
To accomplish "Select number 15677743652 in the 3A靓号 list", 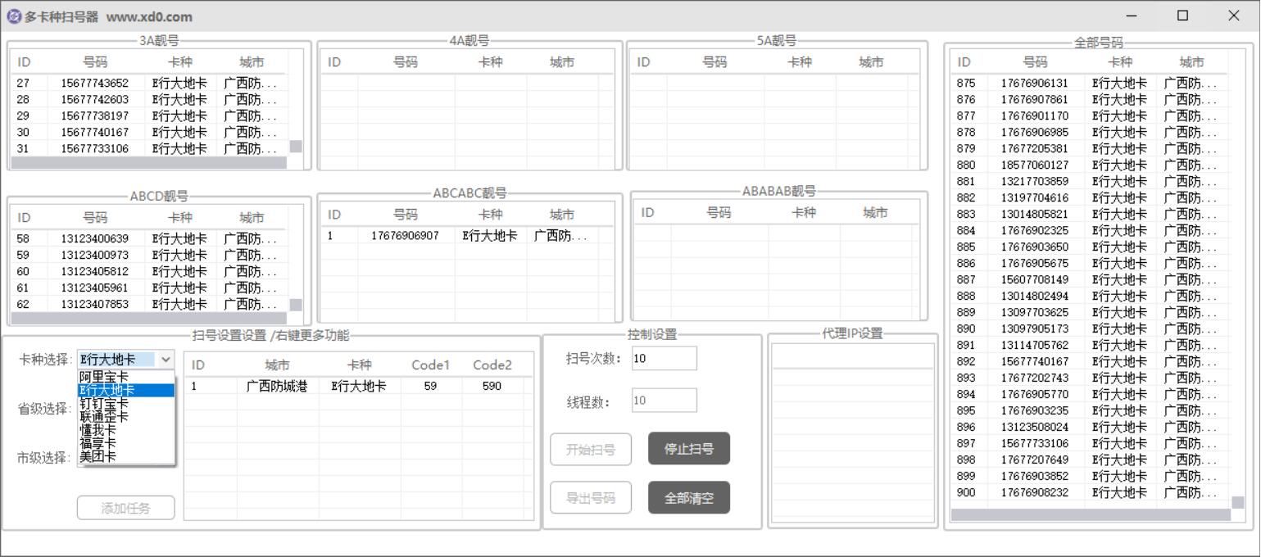I will tap(95, 83).
